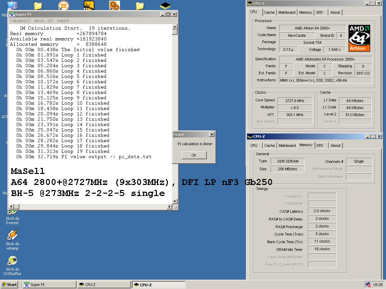Image resolution: width=386 pixels, height=289 pixels.
Task: Select the second folder desktop icon
Action: coord(140,6)
